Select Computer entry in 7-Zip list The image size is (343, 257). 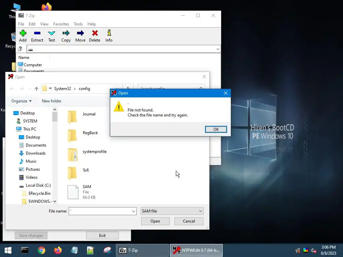pos(30,65)
